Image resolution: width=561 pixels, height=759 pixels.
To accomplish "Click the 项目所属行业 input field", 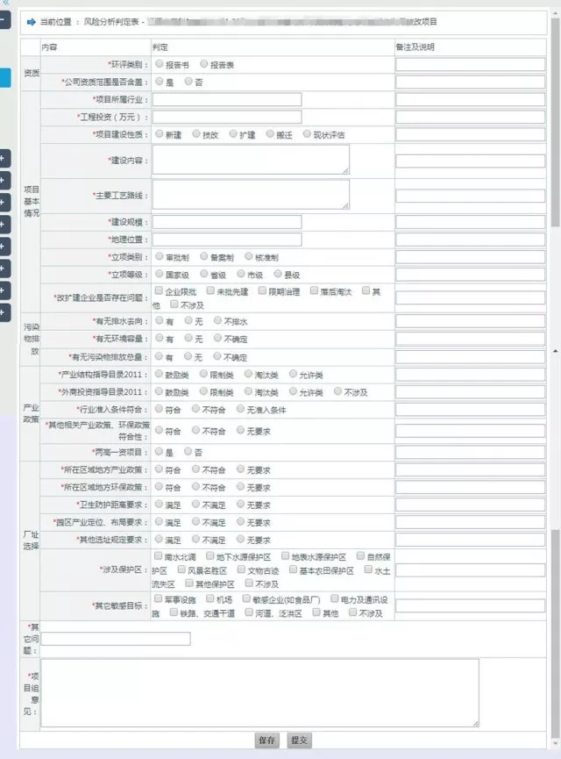I will (226, 99).
